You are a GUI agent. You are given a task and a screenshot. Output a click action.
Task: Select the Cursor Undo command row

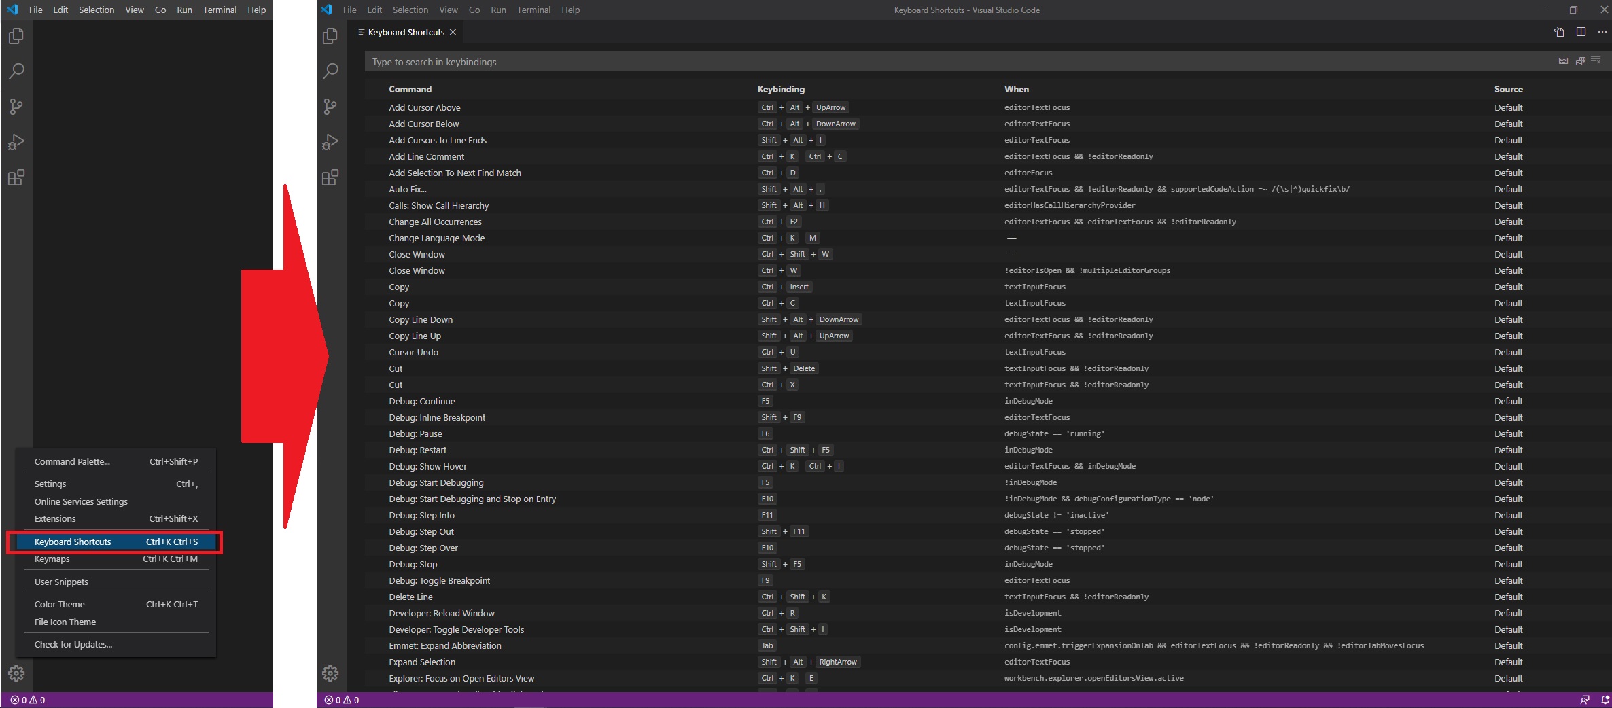[987, 352]
